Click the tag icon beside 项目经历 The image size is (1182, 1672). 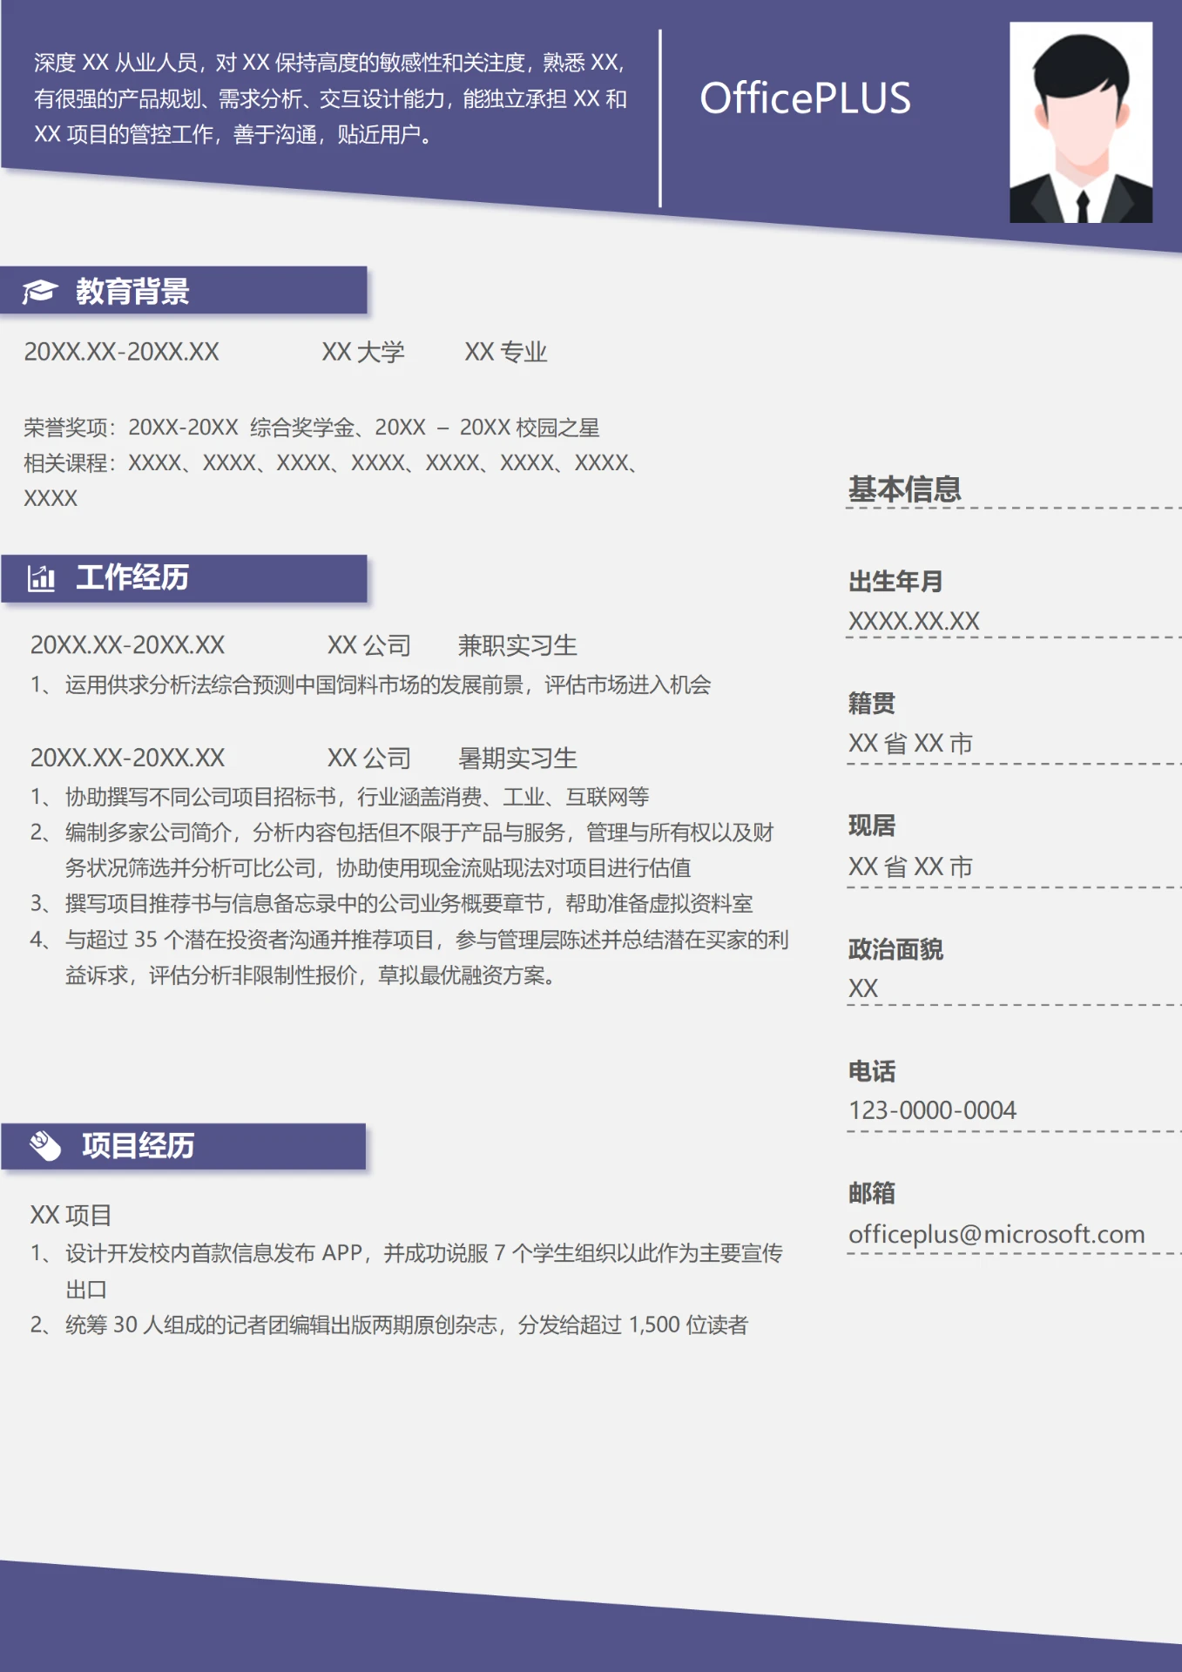[45, 1146]
